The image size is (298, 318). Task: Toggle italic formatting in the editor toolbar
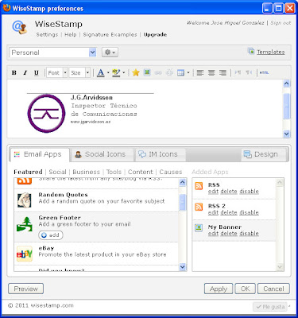25,72
